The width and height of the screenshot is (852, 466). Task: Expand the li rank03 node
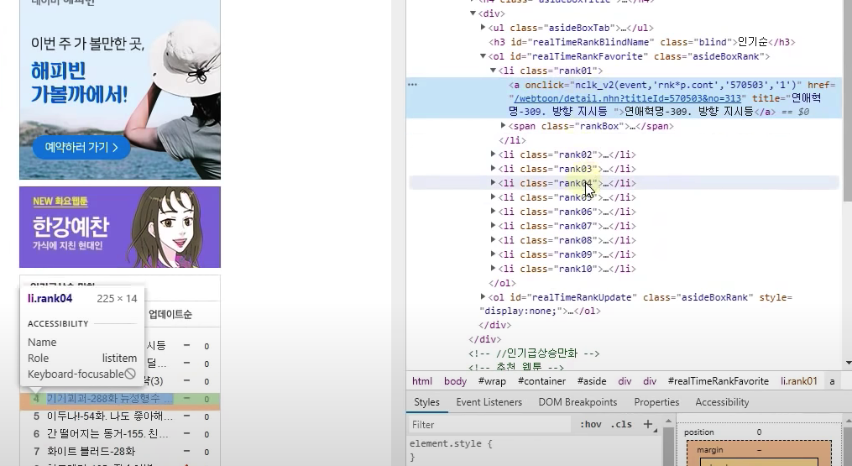tap(494, 169)
